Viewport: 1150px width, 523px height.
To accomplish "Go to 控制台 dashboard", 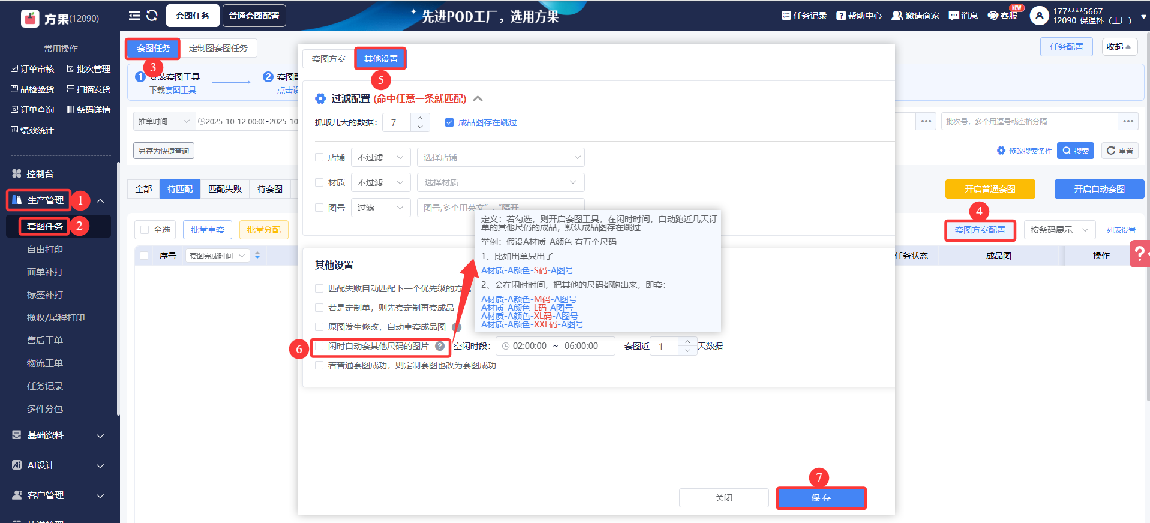I will tap(40, 173).
